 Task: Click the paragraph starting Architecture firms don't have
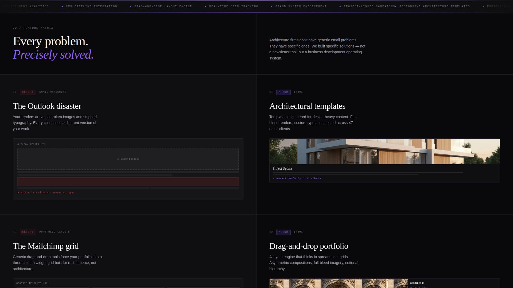point(317,49)
